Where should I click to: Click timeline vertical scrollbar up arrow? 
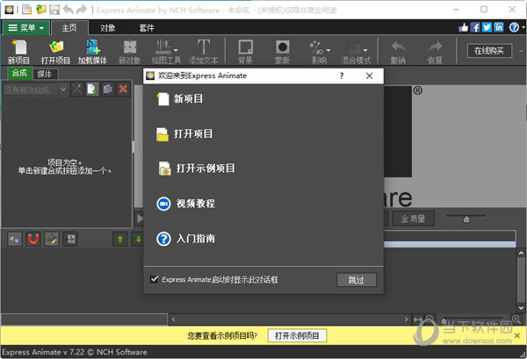pos(521,253)
